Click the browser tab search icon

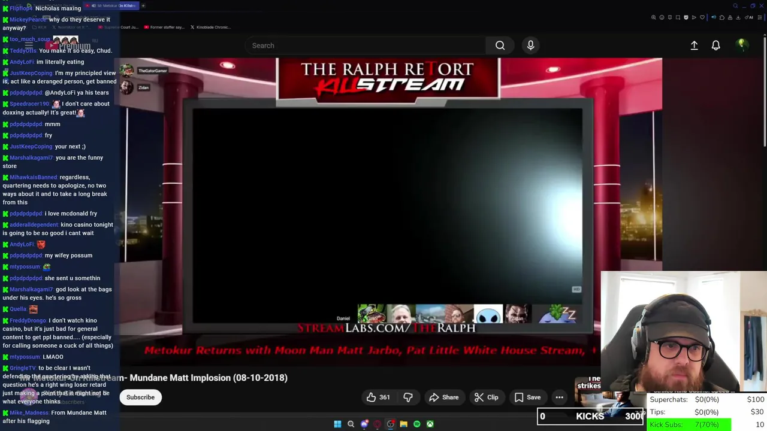tap(735, 6)
